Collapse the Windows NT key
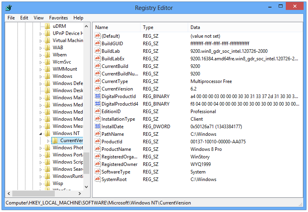Image resolution: width=308 pixels, height=212 pixels. click(x=40, y=134)
